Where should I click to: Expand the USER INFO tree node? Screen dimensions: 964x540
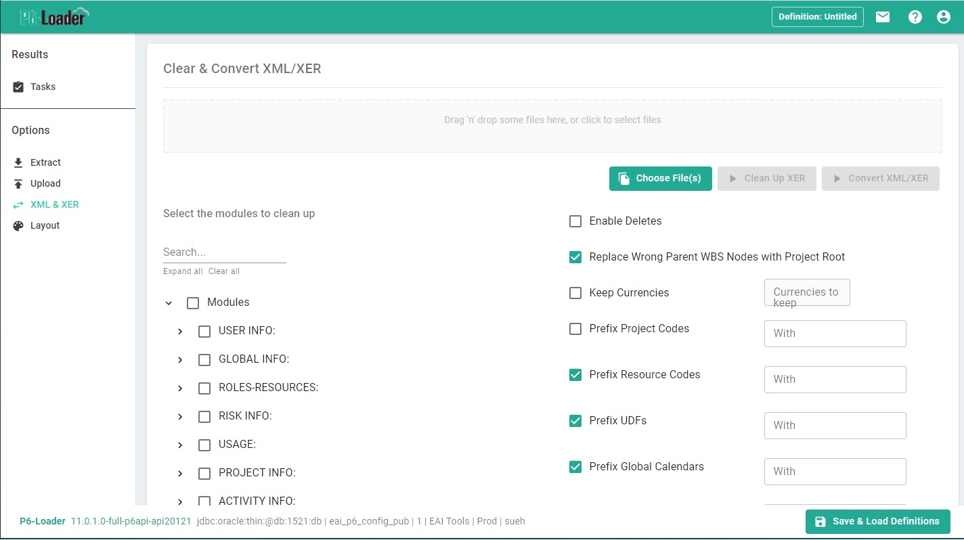pyautogui.click(x=180, y=332)
